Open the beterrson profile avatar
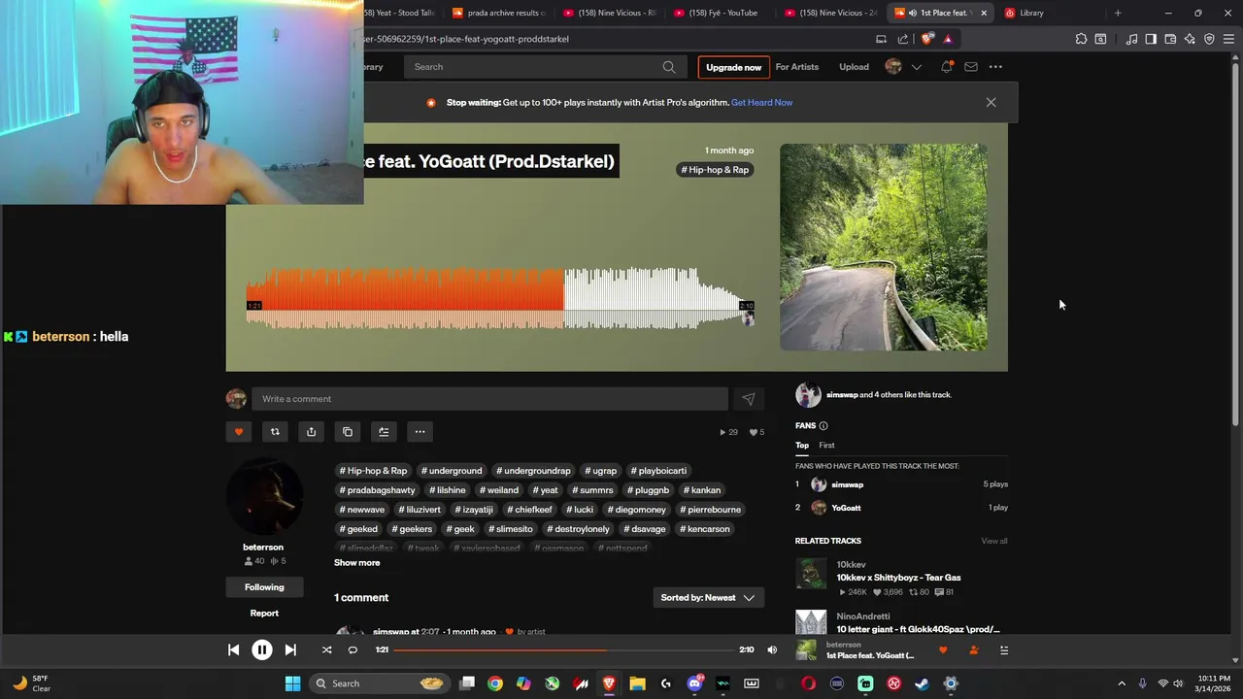This screenshot has width=1243, height=699. pos(264,496)
